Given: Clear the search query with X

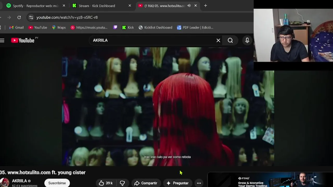Looking at the screenshot, I should pos(218,40).
